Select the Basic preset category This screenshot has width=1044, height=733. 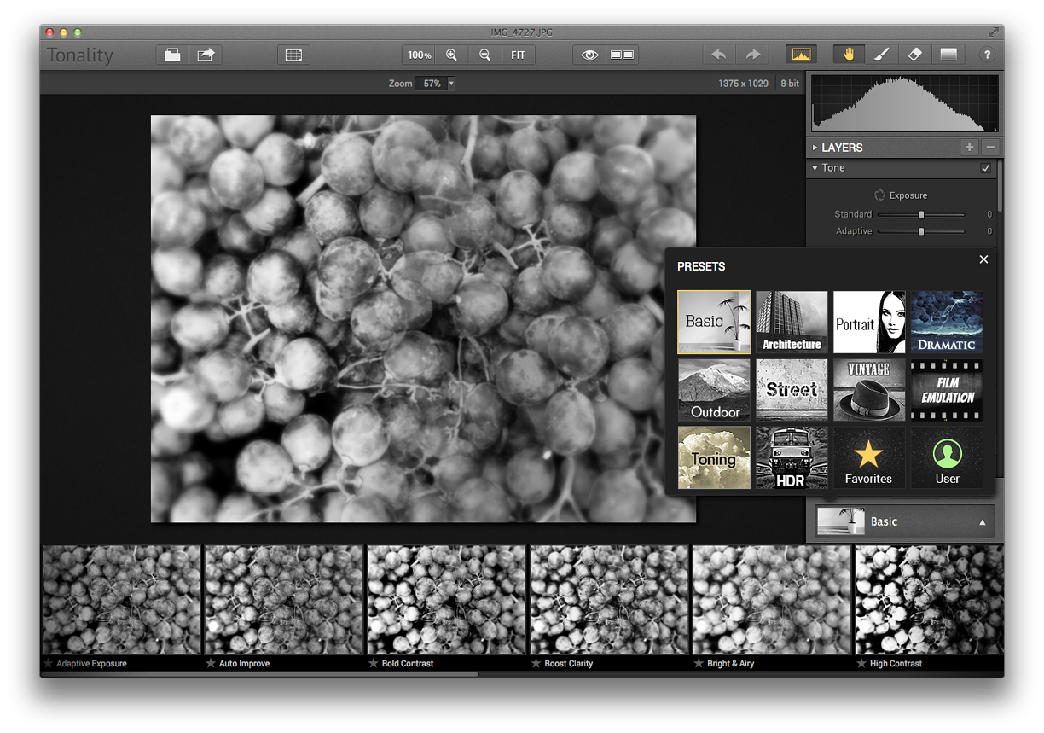point(715,322)
